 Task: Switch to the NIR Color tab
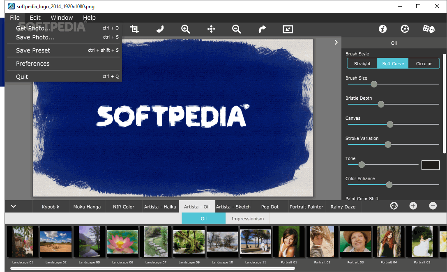123,207
